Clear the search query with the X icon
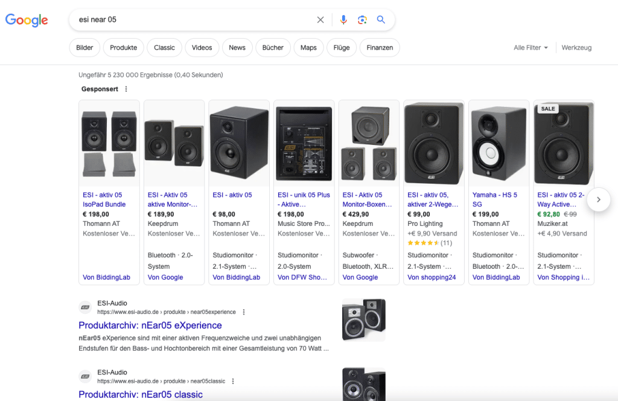Screen dimensions: 618x401 click(320, 19)
